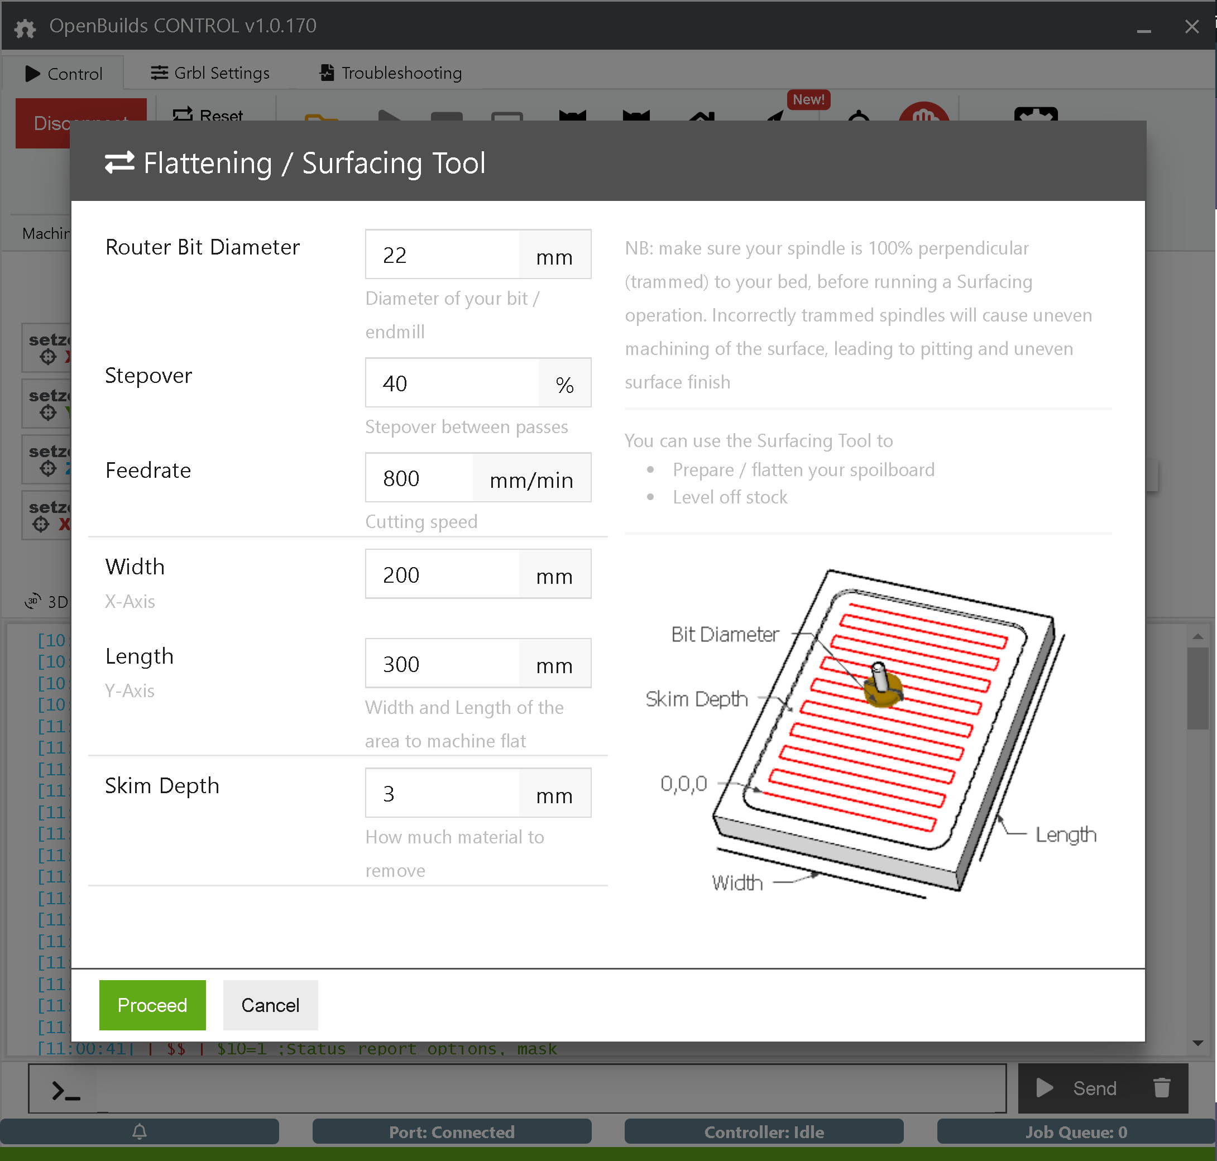Image resolution: width=1217 pixels, height=1161 pixels.
Task: Click the console scrollbar down arrow
Action: 1198,1043
